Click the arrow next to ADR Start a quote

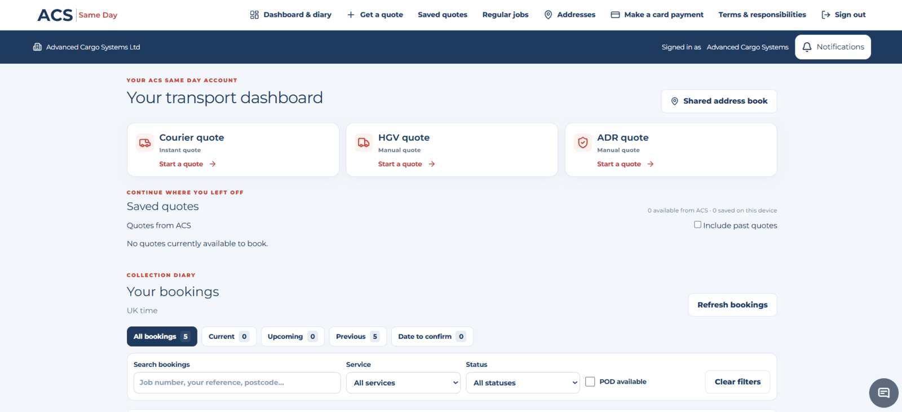(x=651, y=164)
